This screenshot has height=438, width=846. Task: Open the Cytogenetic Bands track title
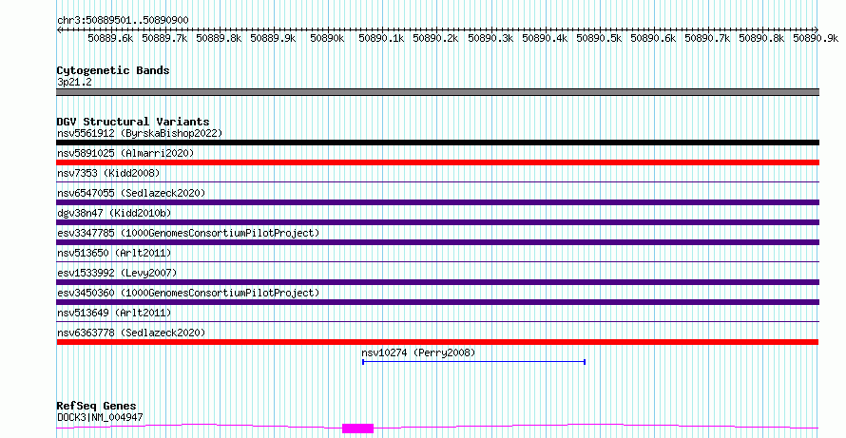click(x=113, y=70)
